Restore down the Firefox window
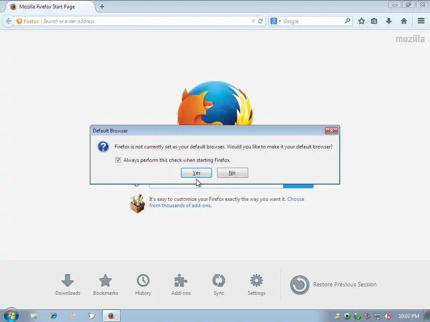 (x=408, y=5)
